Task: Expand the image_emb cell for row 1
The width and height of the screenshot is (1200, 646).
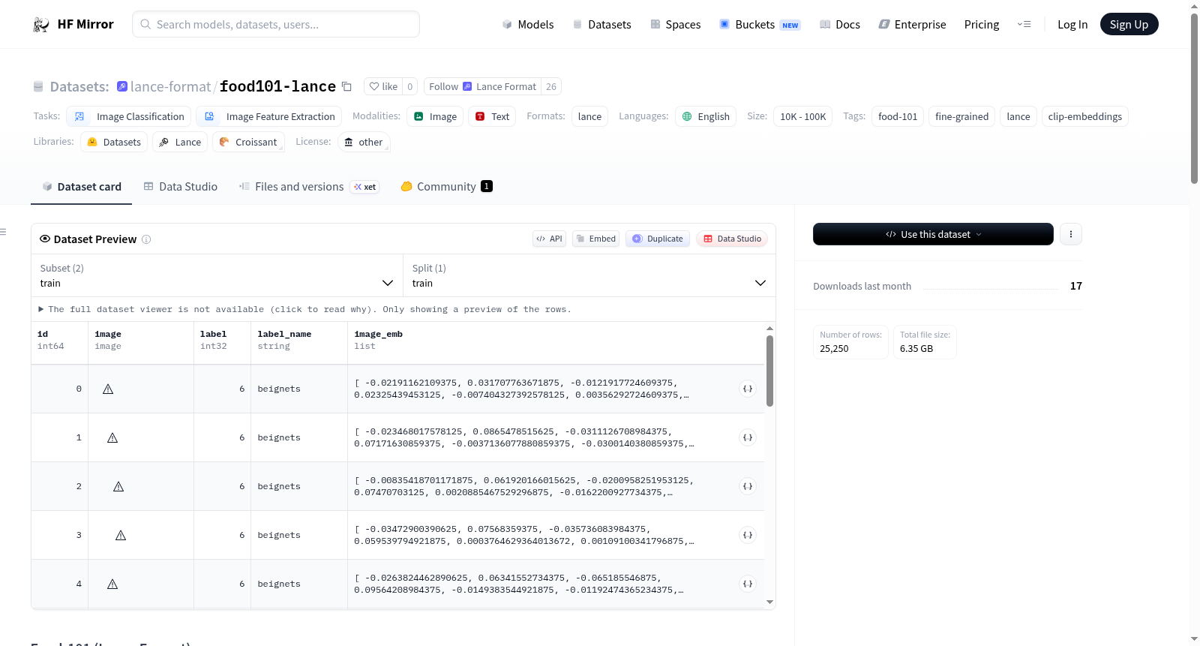Action: click(x=747, y=437)
